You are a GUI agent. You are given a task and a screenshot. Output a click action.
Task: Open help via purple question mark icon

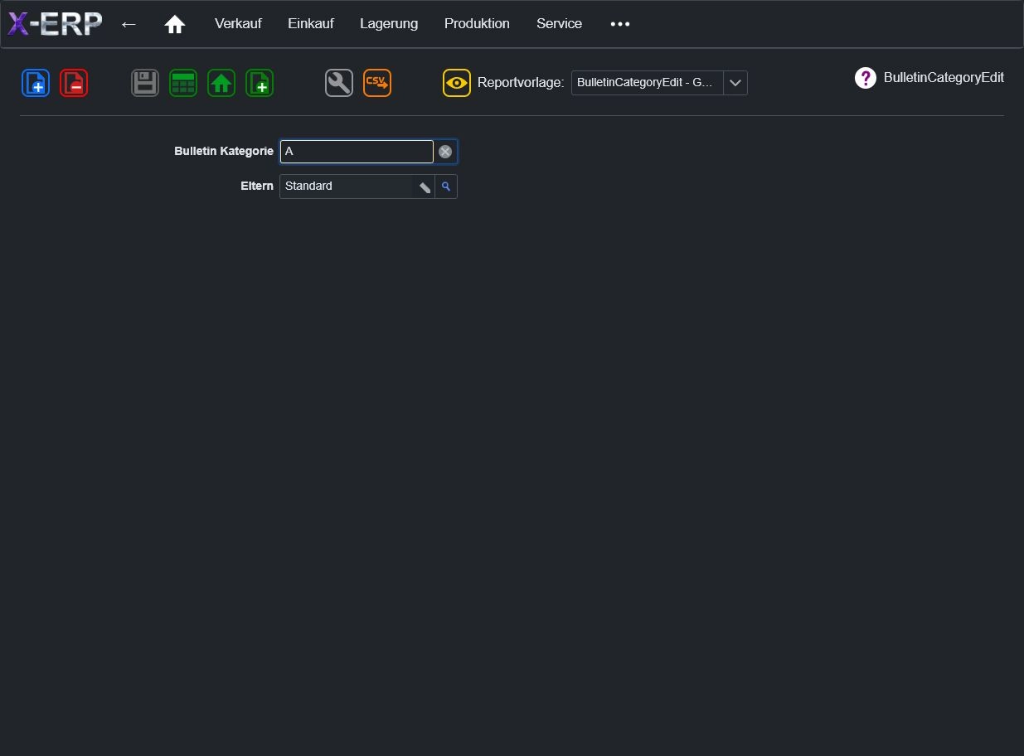click(866, 78)
